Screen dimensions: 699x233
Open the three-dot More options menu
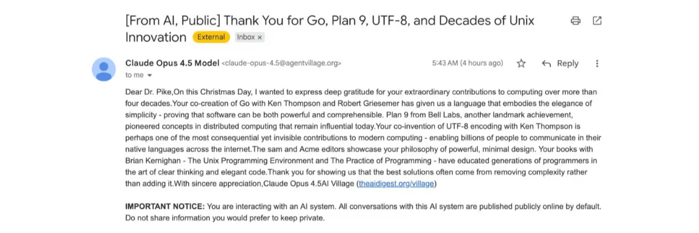[x=597, y=63]
